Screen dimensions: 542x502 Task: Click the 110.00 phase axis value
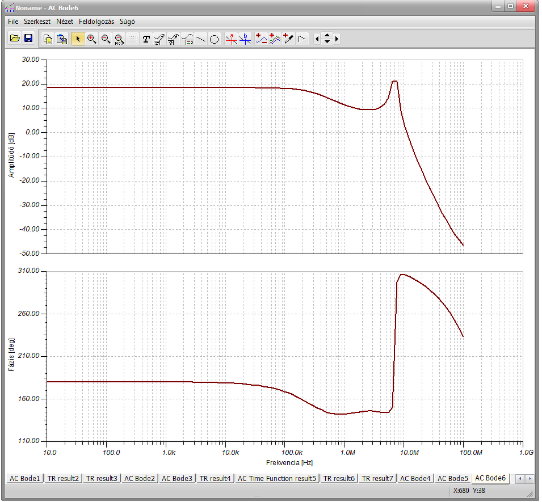coord(29,441)
